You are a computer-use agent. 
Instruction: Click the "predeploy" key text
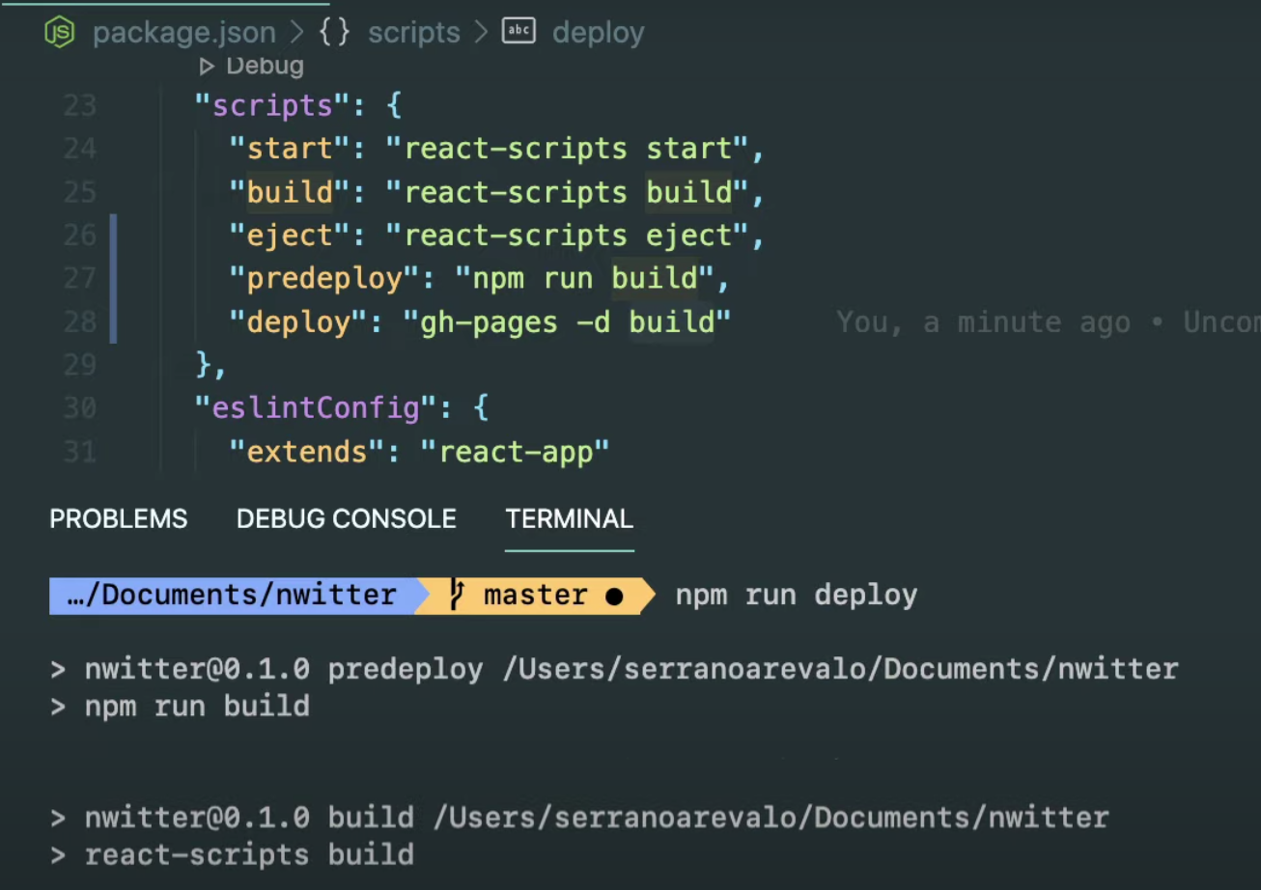(x=324, y=278)
